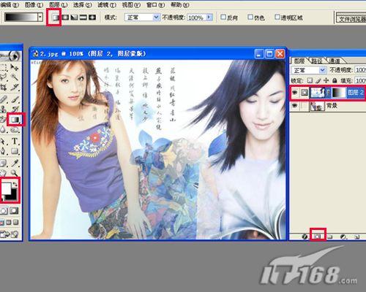The height and width of the screenshot is (292, 366).
Task: Create new adjustment layer via half-circle icon
Action: (343, 237)
